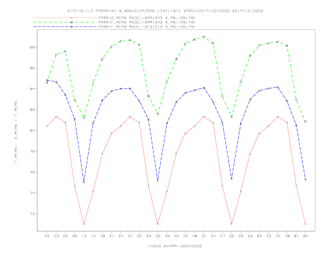Click x-axis tick label 48
333x257 pixels.
[195, 236]
